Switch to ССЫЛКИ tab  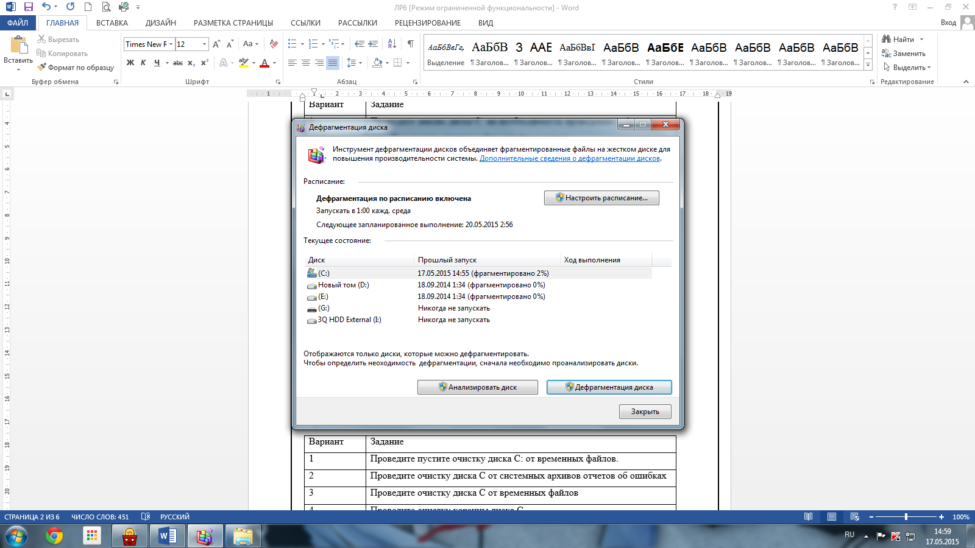coord(305,23)
